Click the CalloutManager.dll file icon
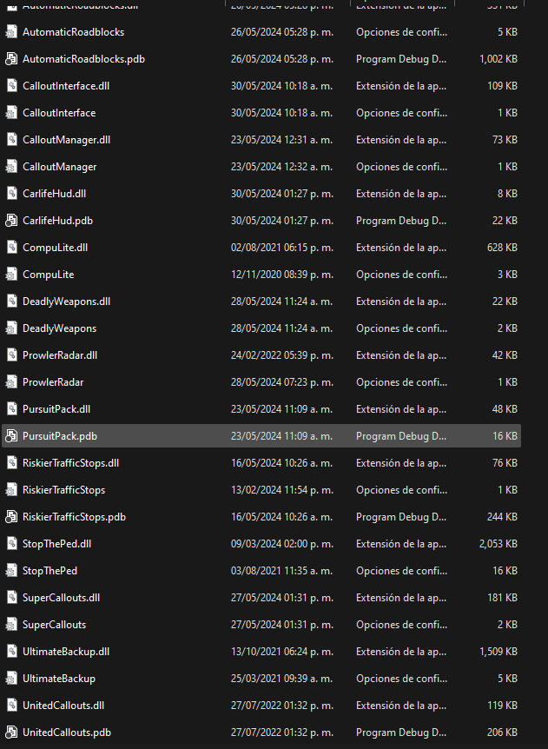 (x=11, y=140)
